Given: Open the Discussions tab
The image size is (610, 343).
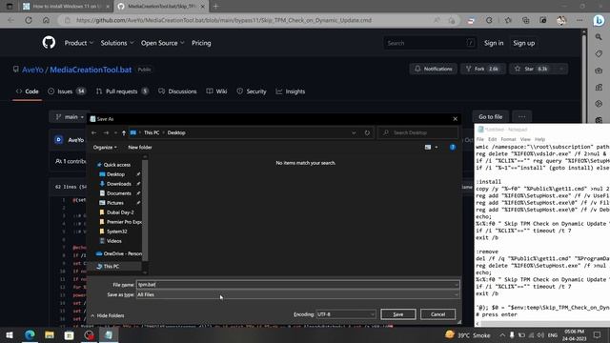Looking at the screenshot, I should tap(177, 91).
